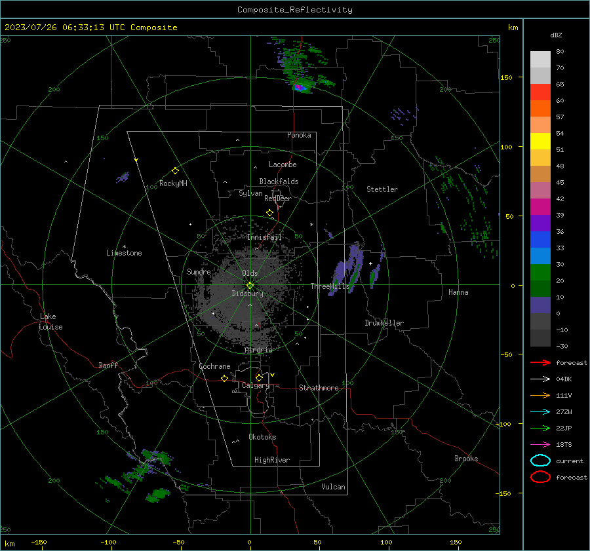Click the cyan current ellipse icon

[x=540, y=461]
